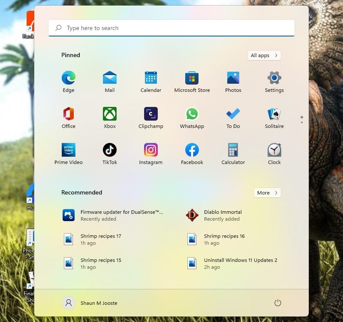Open the Edge browser pinned app
The image size is (343, 322).
(x=69, y=82)
